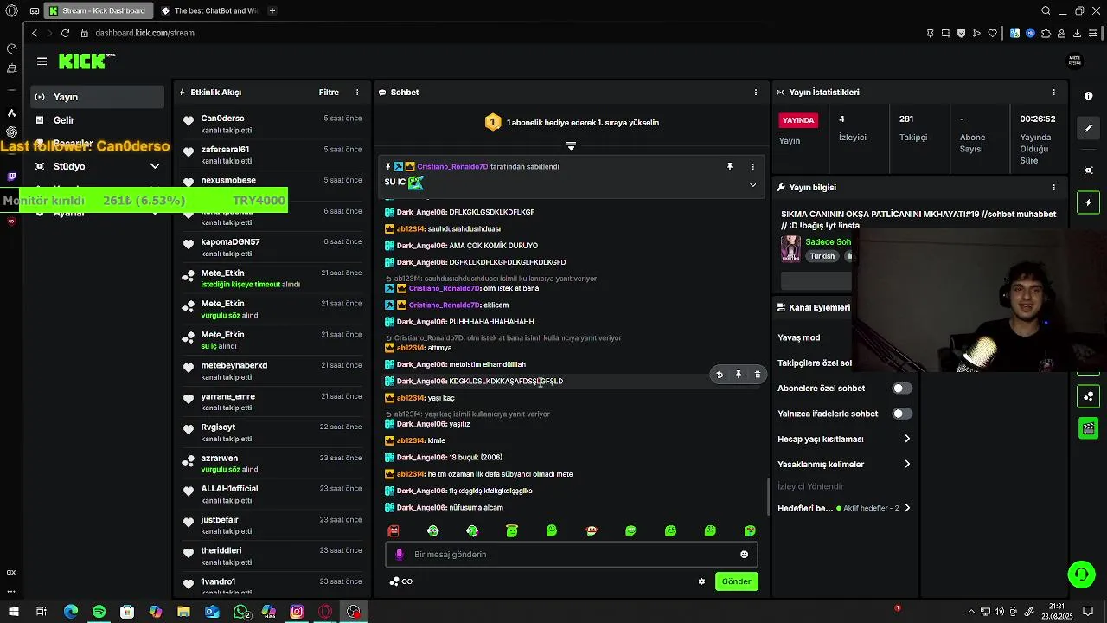Click the green clapperboard clip icon

[1089, 428]
